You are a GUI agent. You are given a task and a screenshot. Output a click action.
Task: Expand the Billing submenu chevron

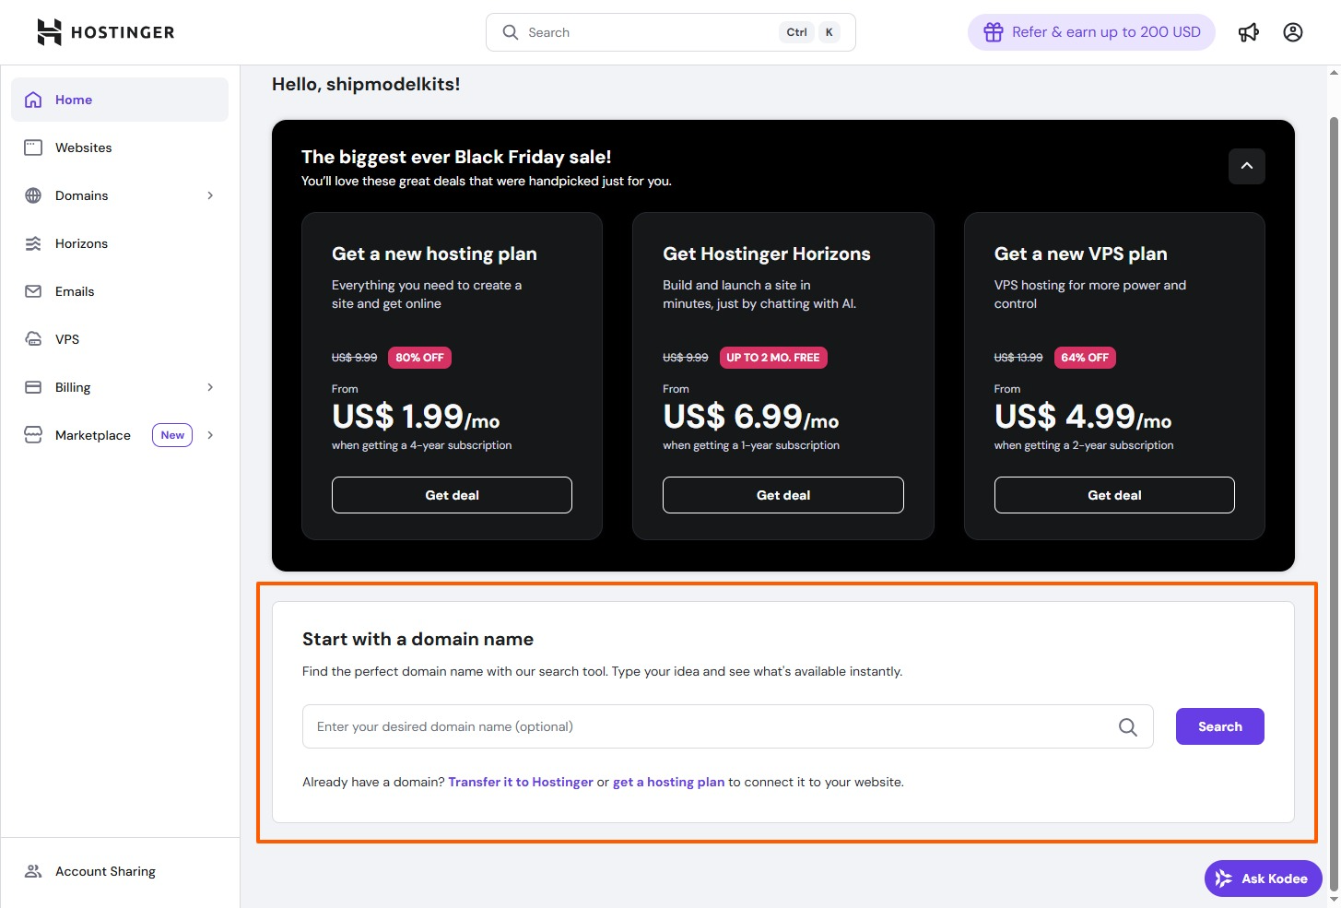click(x=210, y=387)
